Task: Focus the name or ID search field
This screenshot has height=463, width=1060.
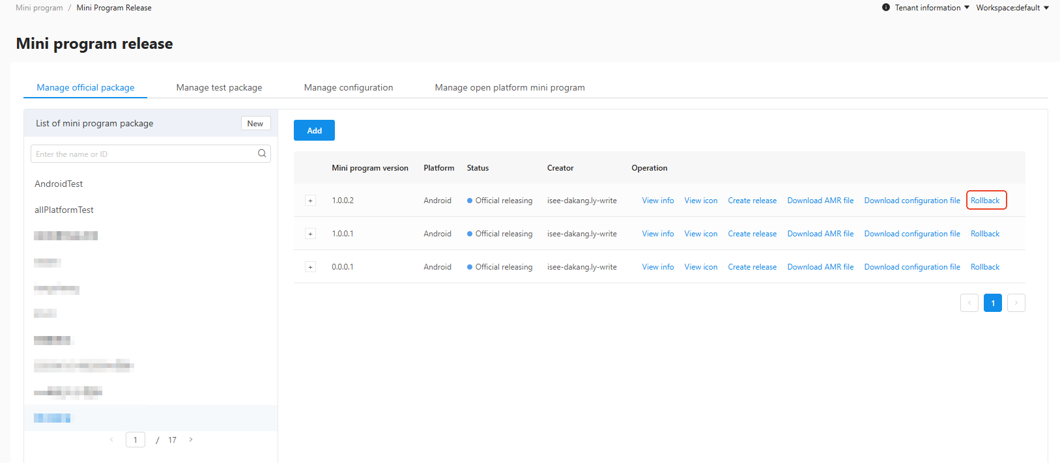Action: (150, 154)
